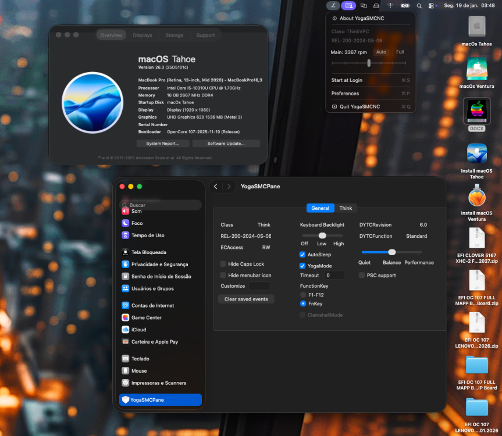Open Storage tab in About window

pos(175,35)
